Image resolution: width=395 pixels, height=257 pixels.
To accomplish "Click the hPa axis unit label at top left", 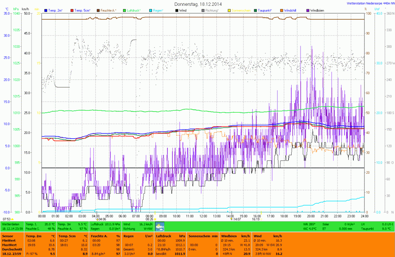I will coord(16,8).
